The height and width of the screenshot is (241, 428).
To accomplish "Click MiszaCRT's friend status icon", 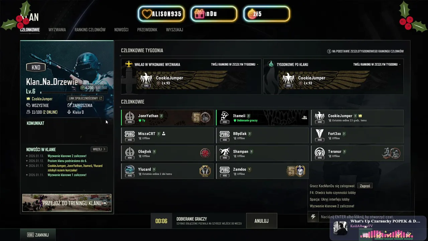I will click(164, 134).
